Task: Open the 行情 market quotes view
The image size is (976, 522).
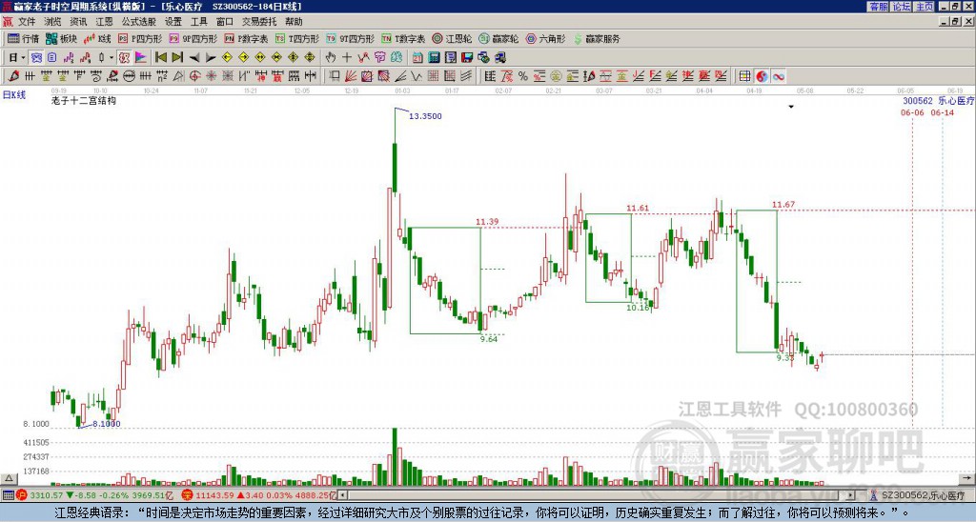Action: 23,38
